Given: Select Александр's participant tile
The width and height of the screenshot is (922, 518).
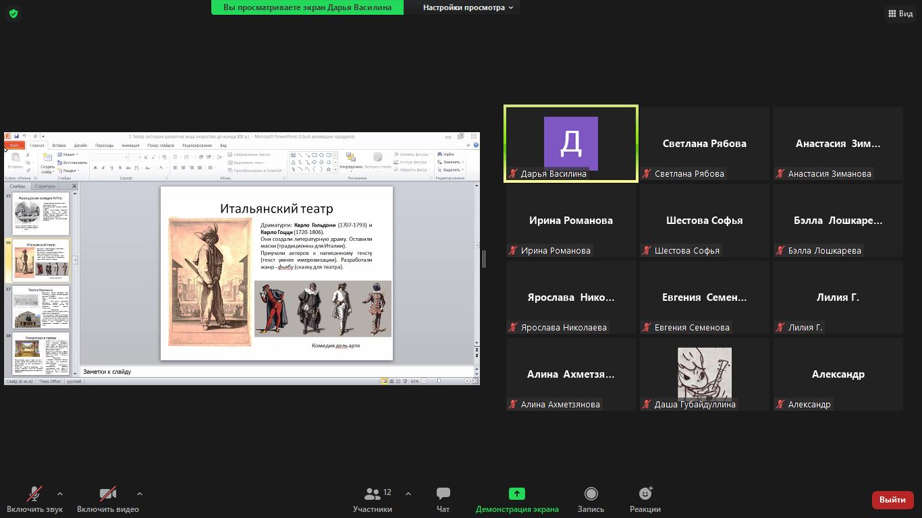Looking at the screenshot, I should [838, 374].
